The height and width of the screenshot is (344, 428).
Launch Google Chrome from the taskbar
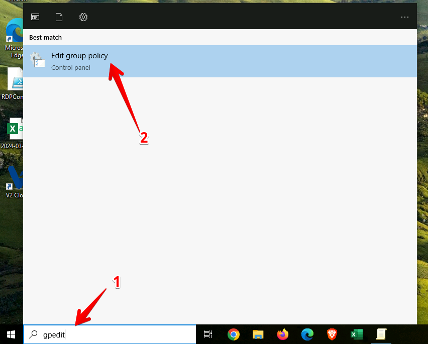coord(233,334)
